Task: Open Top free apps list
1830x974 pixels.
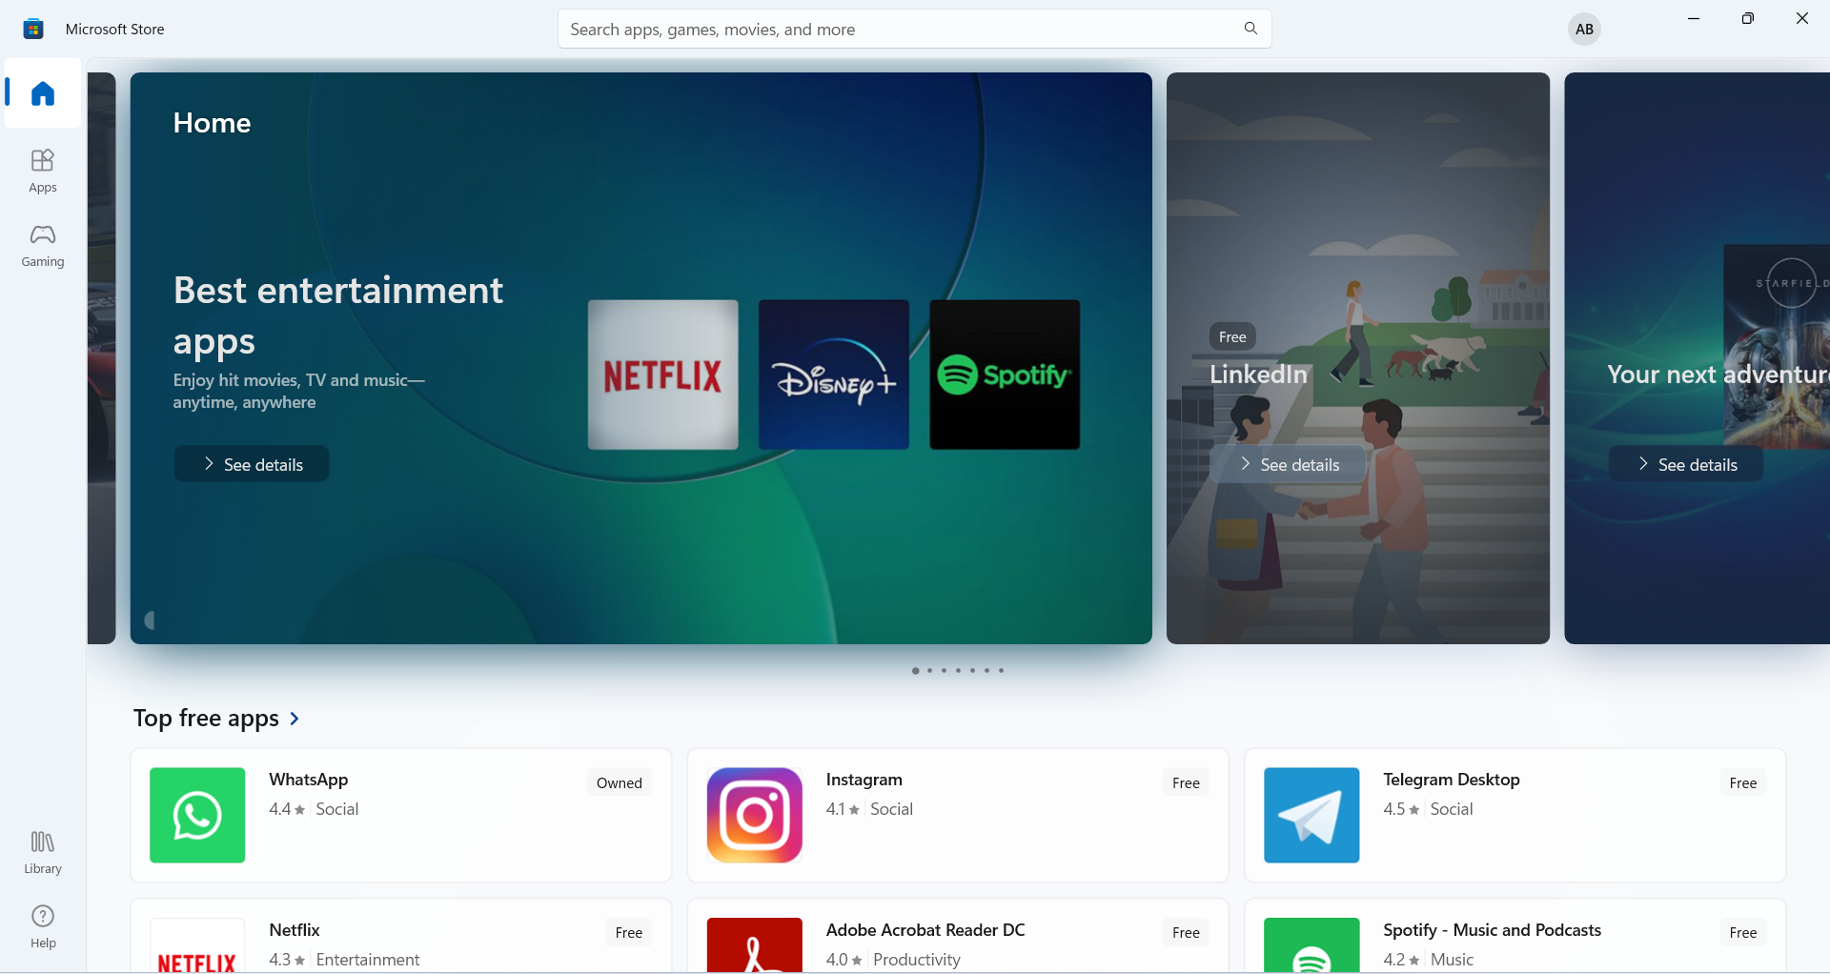Action: coord(216,718)
